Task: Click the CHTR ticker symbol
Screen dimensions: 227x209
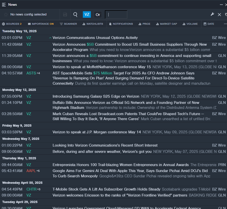Action: coord(32,189)
